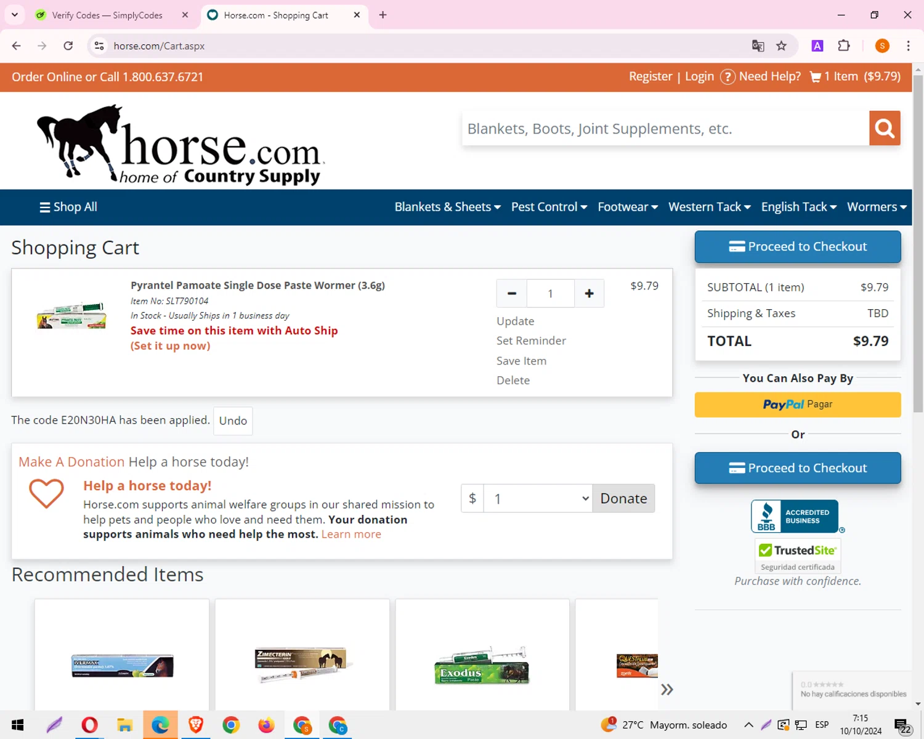Open Brave browser from the taskbar
The image size is (924, 739).
point(196,725)
